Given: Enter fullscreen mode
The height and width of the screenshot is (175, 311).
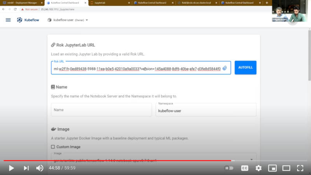Looking at the screenshot, I should [x=300, y=168].
